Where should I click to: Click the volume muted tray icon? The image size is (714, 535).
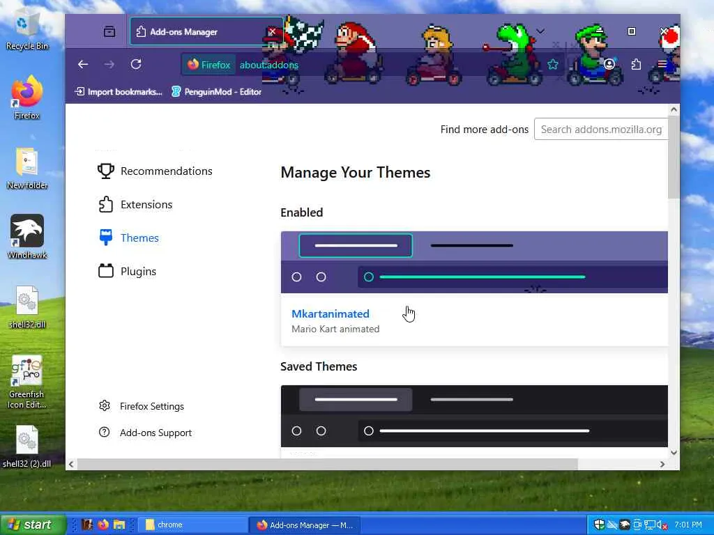pos(662,525)
